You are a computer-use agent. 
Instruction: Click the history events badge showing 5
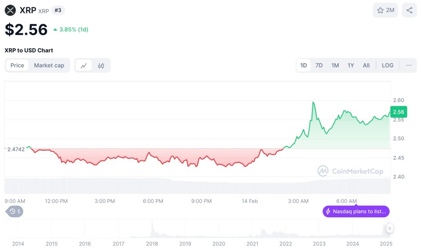click(x=15, y=211)
